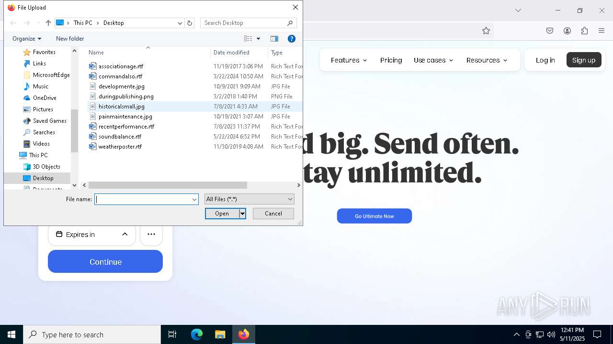Open the address bar history dropdown

pos(180,23)
